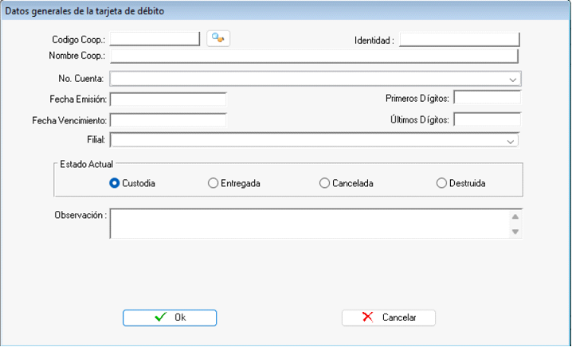Viewport: 572px width, 347px height.
Task: Click into the Identidad text field
Action: [459, 39]
